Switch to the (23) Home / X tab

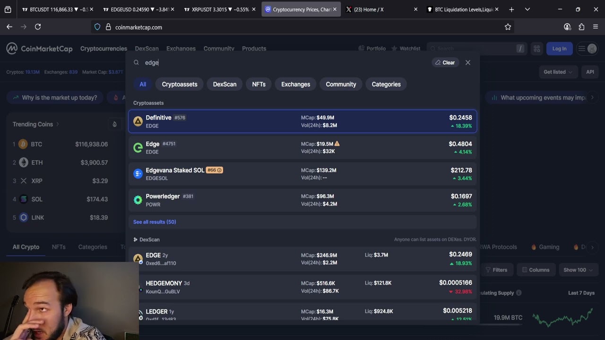[382, 9]
